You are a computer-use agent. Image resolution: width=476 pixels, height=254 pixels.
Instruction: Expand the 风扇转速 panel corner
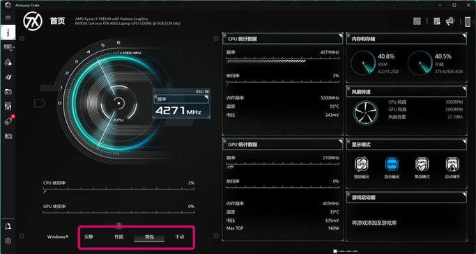(x=464, y=88)
